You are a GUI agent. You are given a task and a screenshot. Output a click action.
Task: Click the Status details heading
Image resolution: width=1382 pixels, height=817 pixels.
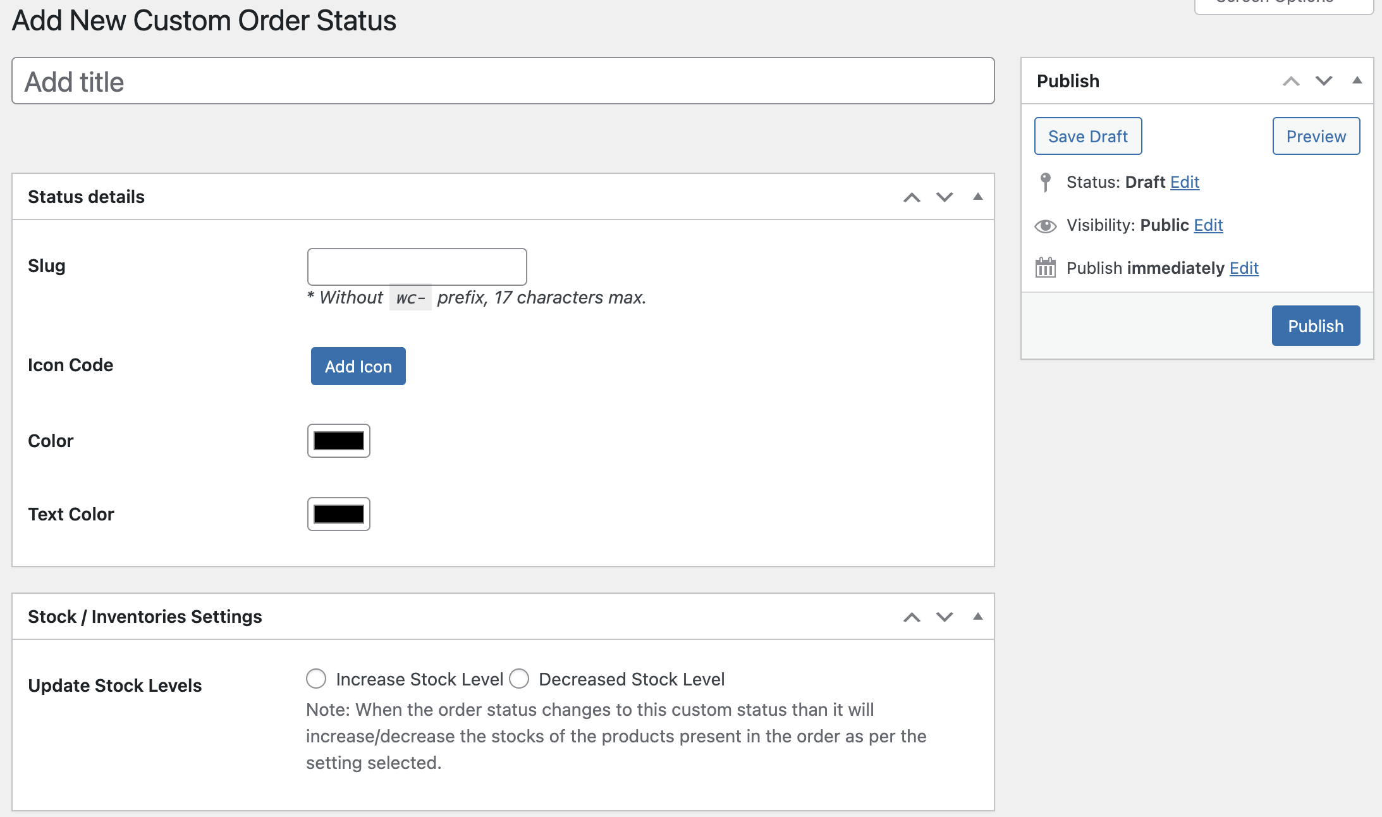tap(86, 197)
